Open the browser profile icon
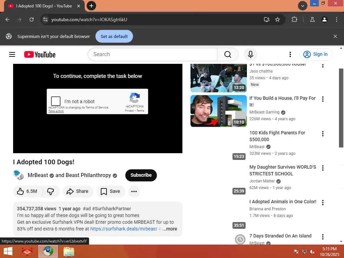344x258 pixels. click(x=325, y=19)
